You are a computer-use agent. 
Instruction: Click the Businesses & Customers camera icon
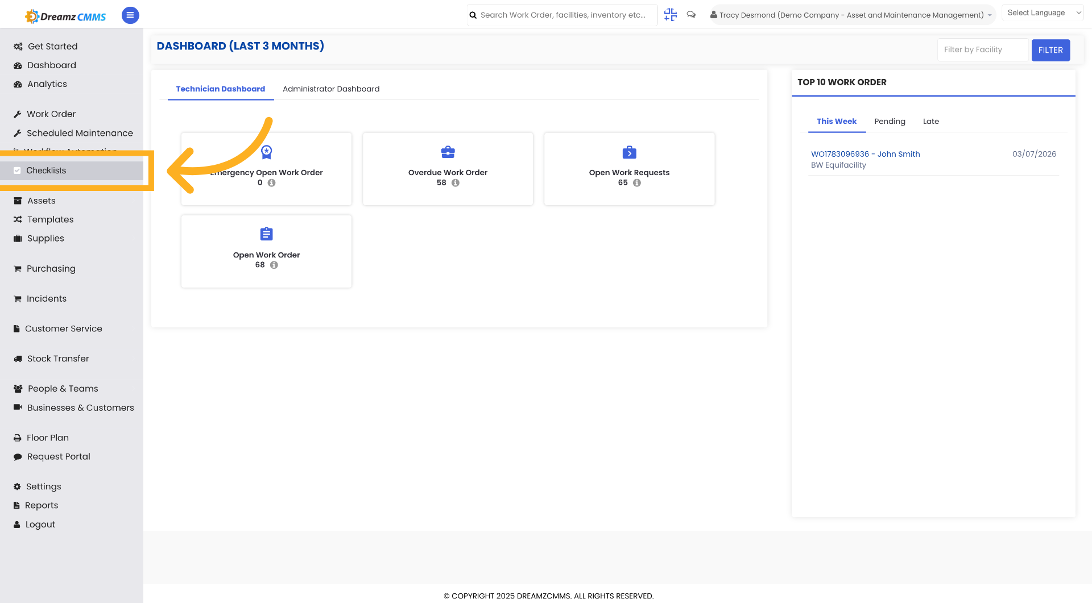[x=18, y=407]
